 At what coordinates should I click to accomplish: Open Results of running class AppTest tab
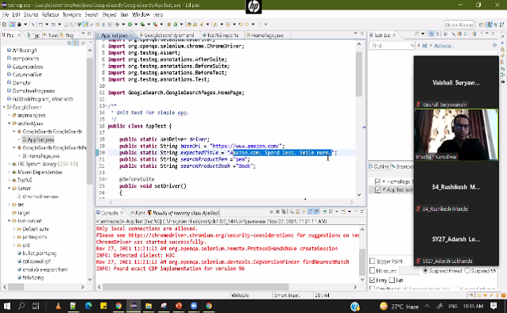tap(184, 212)
